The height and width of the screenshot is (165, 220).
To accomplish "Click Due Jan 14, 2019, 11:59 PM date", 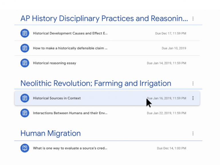I will pos(166,63).
